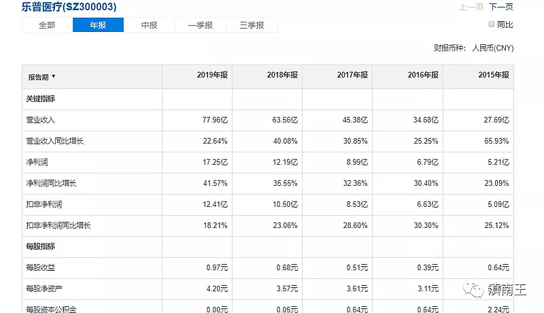Show the 三季报 tab
This screenshot has width=544, height=313.
252,25
